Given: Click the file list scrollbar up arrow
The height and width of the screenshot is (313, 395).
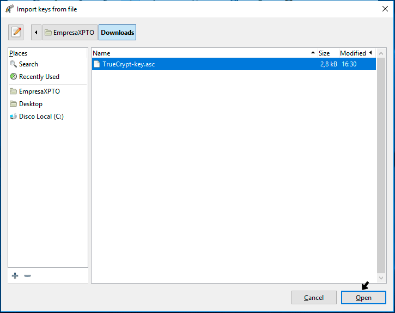Looking at the screenshot, I should pyautogui.click(x=381, y=53).
